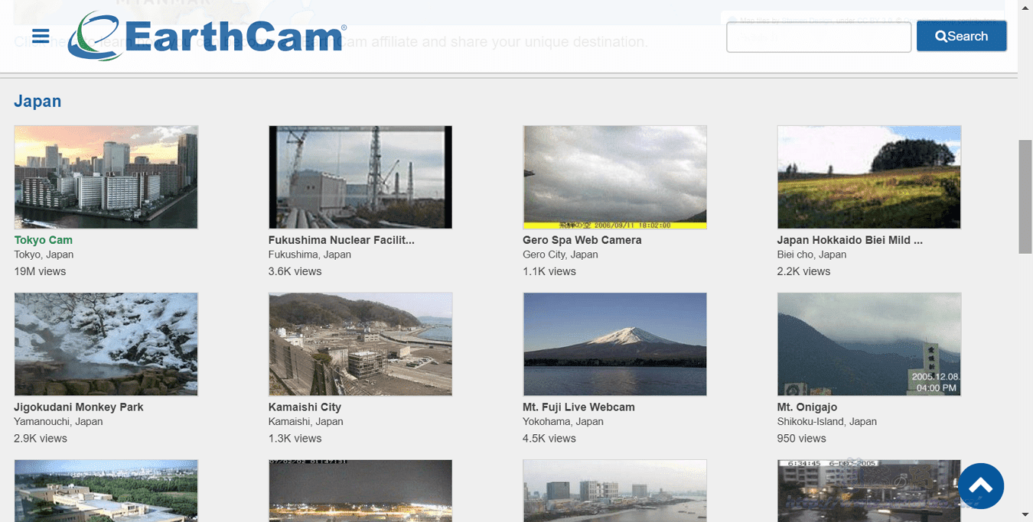Click the 'Gero City, Japan' location text
Image resolution: width=1033 pixels, height=522 pixels.
560,255
